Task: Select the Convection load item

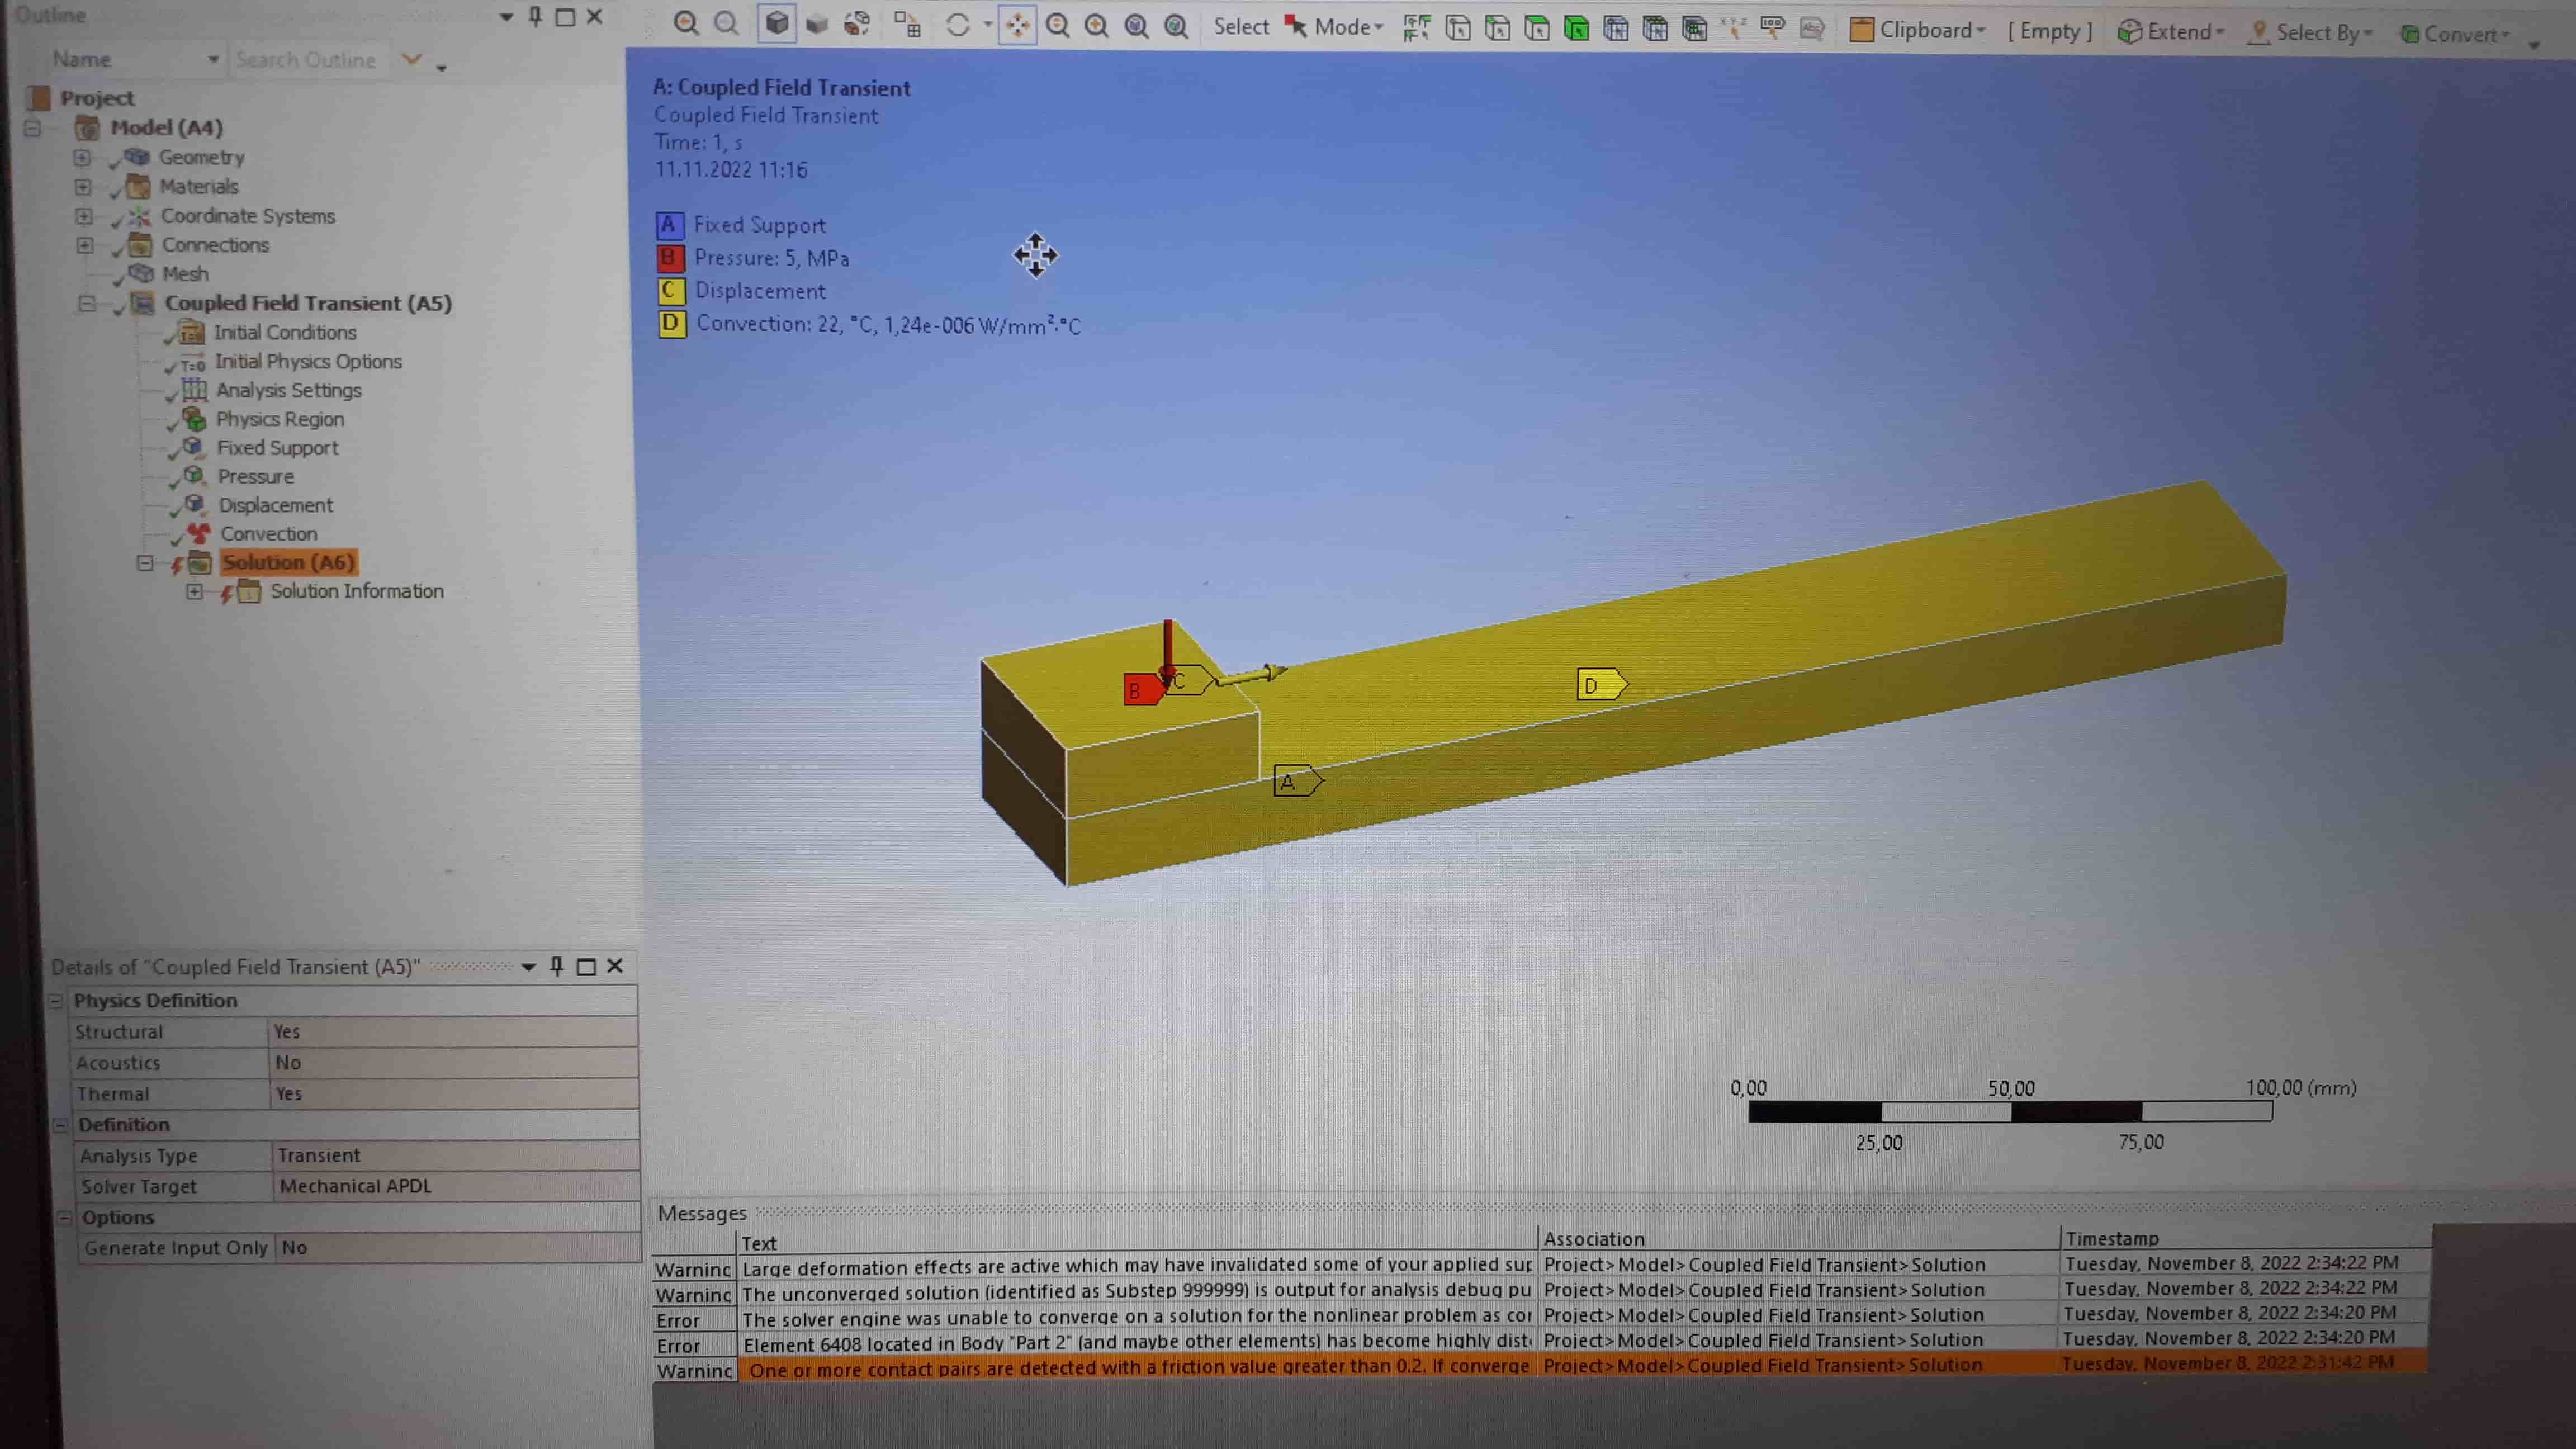Action: point(268,535)
